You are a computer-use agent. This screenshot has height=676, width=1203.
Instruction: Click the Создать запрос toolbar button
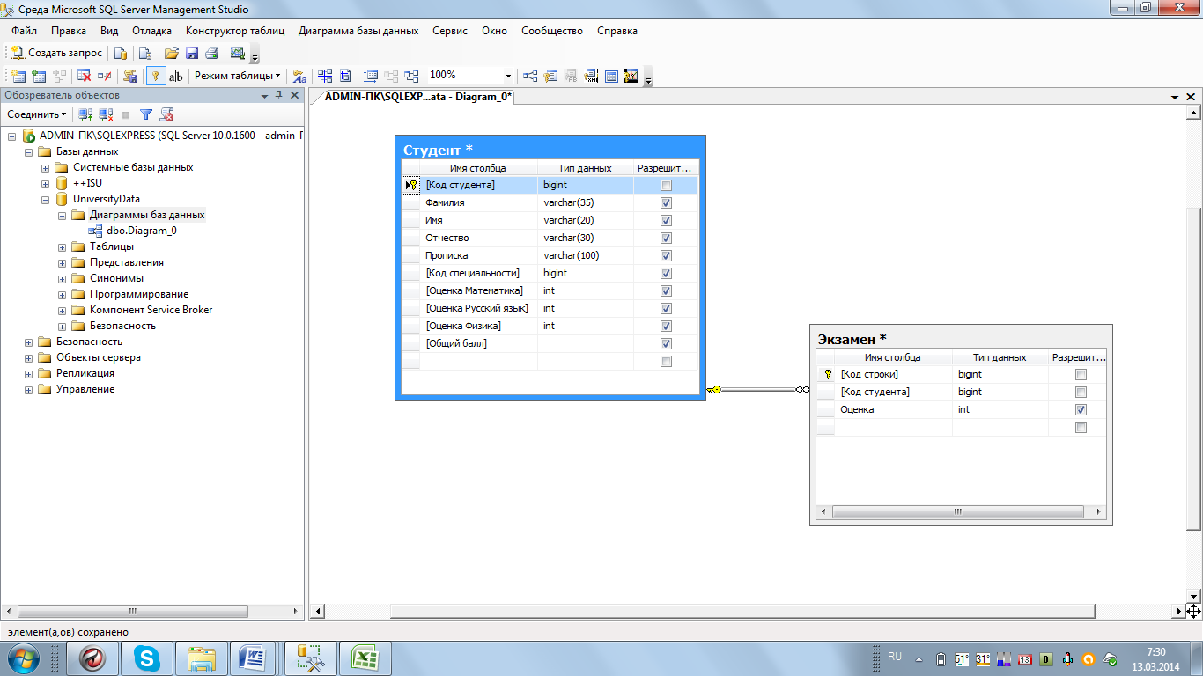(57, 53)
